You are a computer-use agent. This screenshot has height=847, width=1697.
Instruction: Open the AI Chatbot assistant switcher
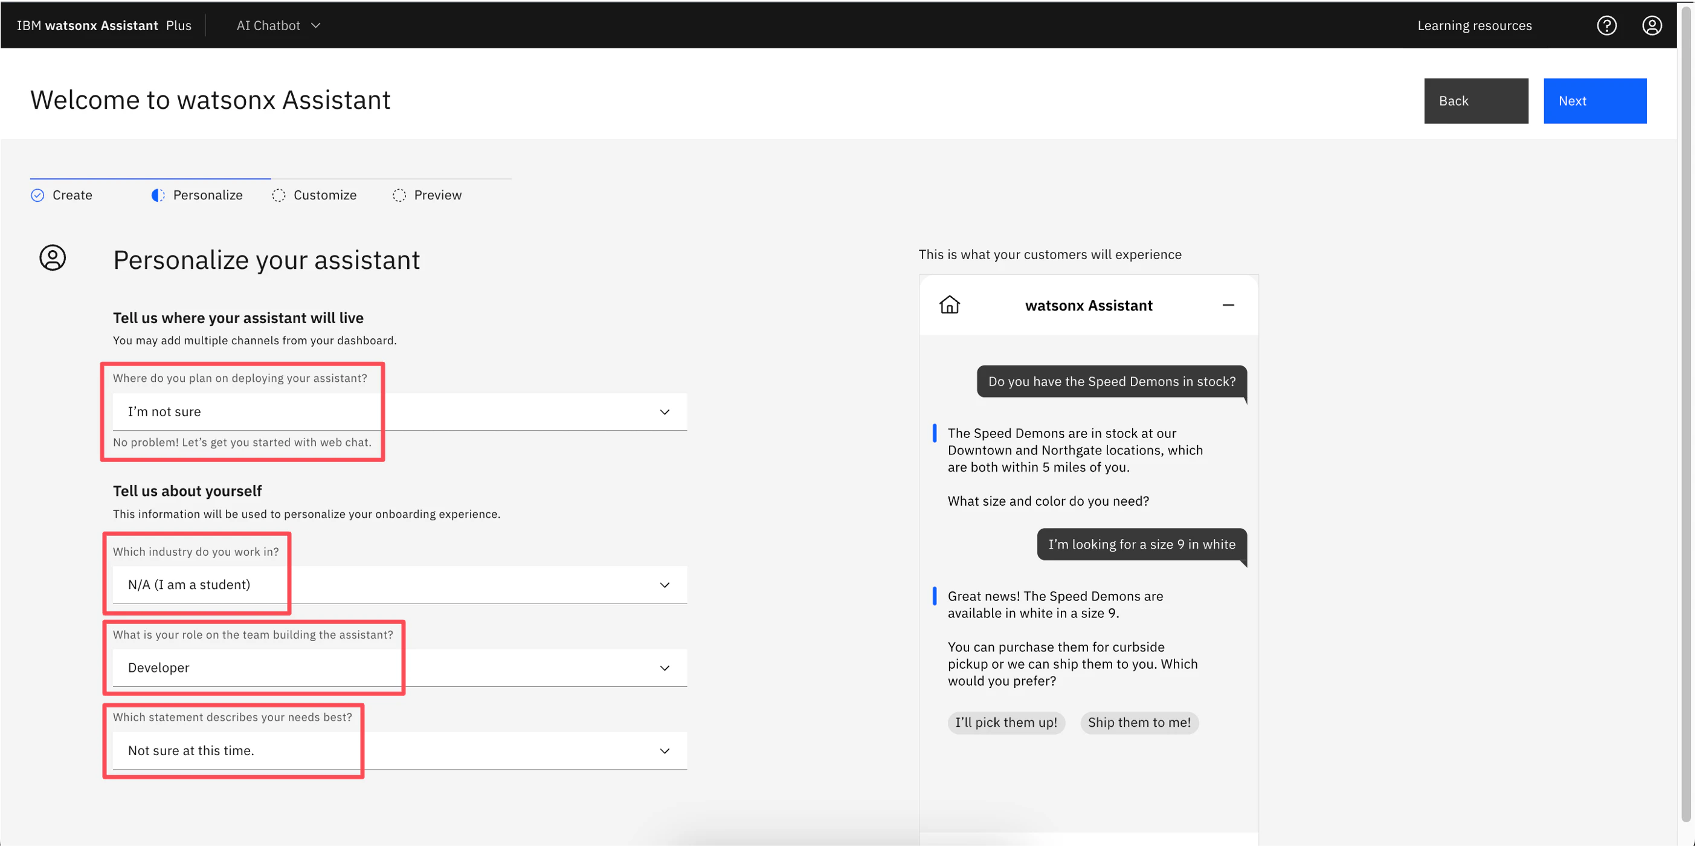(279, 26)
